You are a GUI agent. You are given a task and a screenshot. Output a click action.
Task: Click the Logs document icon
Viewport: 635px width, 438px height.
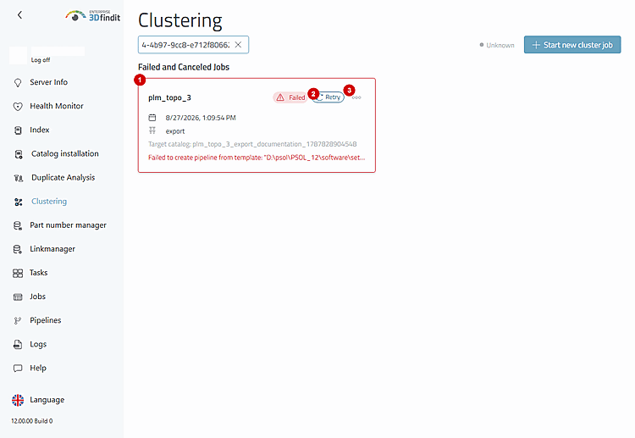pyautogui.click(x=18, y=345)
